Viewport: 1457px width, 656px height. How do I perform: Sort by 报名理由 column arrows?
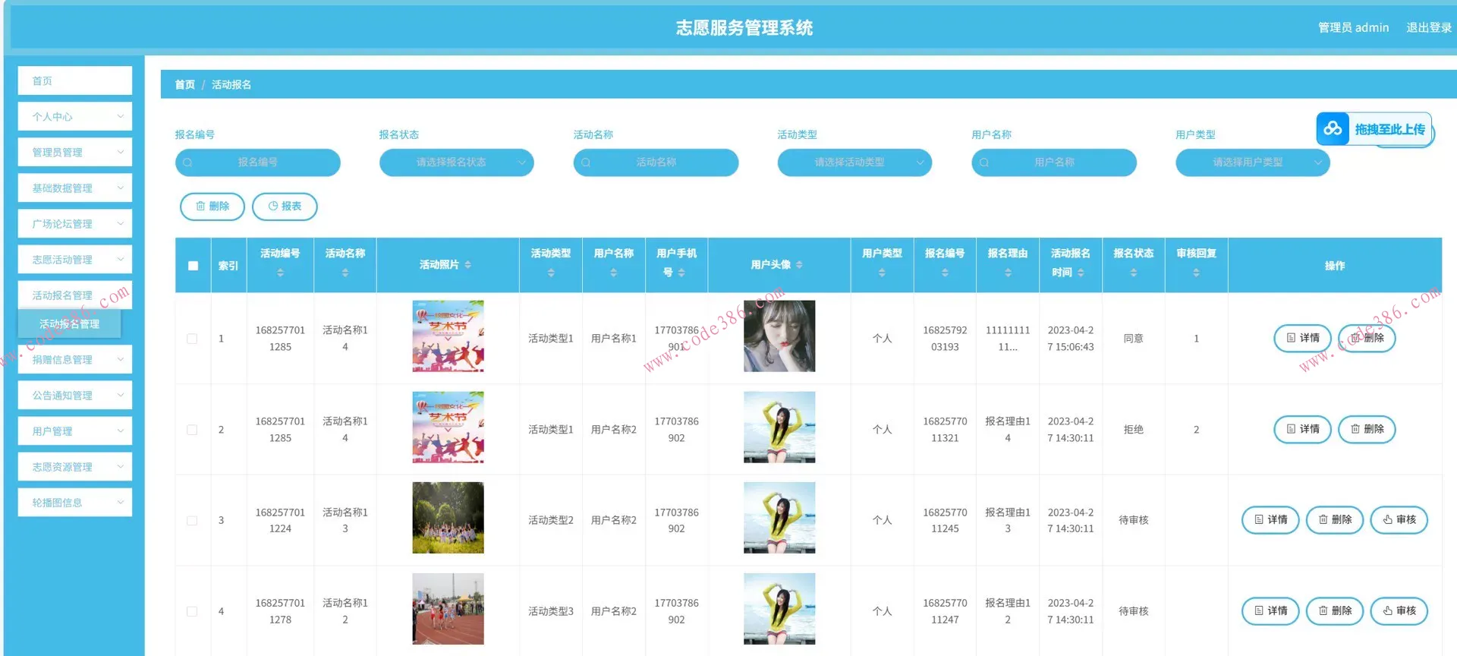(x=1008, y=273)
